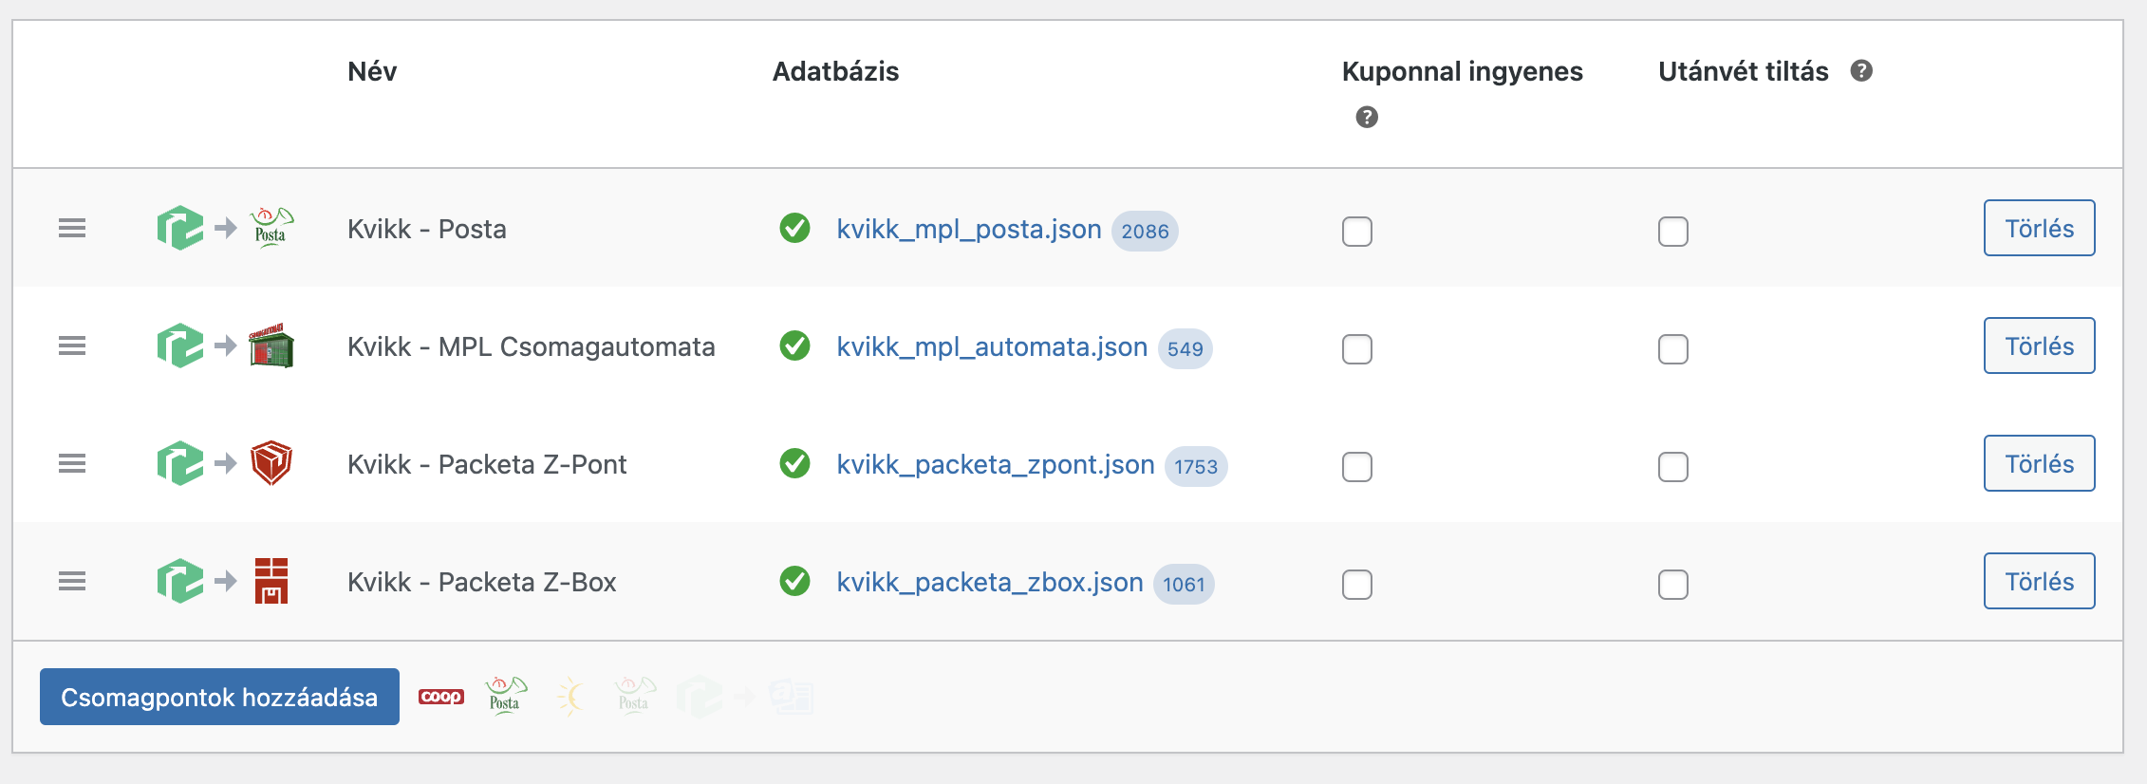Click green check status for kvikk_mpl_posta.json
This screenshot has height=784, width=2147.
click(x=794, y=229)
